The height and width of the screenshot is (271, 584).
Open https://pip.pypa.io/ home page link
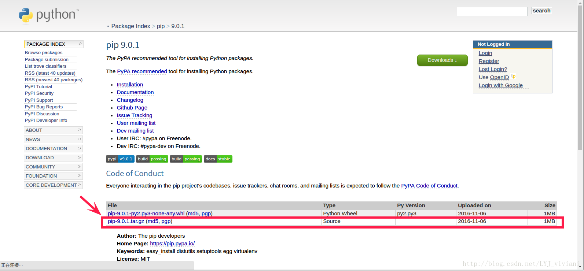172,244
